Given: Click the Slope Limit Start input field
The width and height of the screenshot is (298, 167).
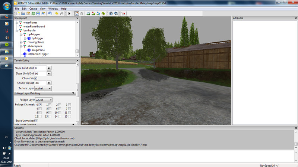Looking at the screenshot, I should click(x=40, y=68).
